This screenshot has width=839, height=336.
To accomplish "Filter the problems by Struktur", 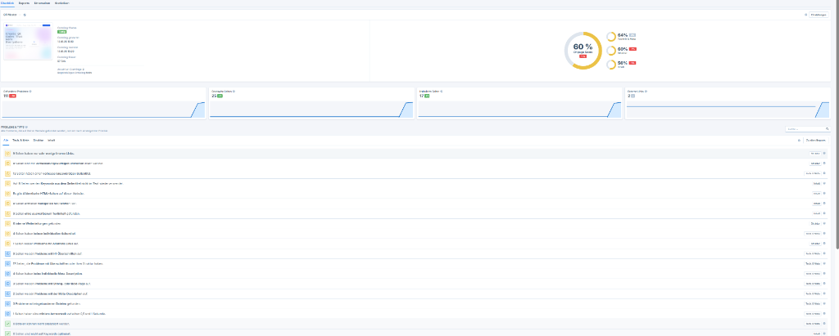I will 39,140.
